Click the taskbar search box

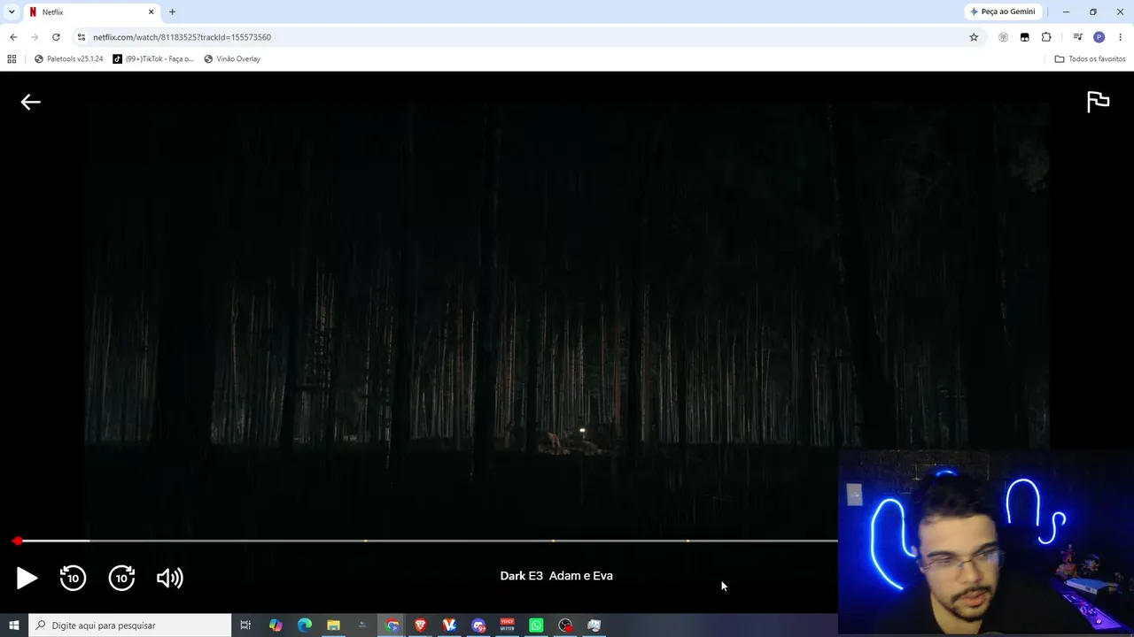[x=130, y=625]
